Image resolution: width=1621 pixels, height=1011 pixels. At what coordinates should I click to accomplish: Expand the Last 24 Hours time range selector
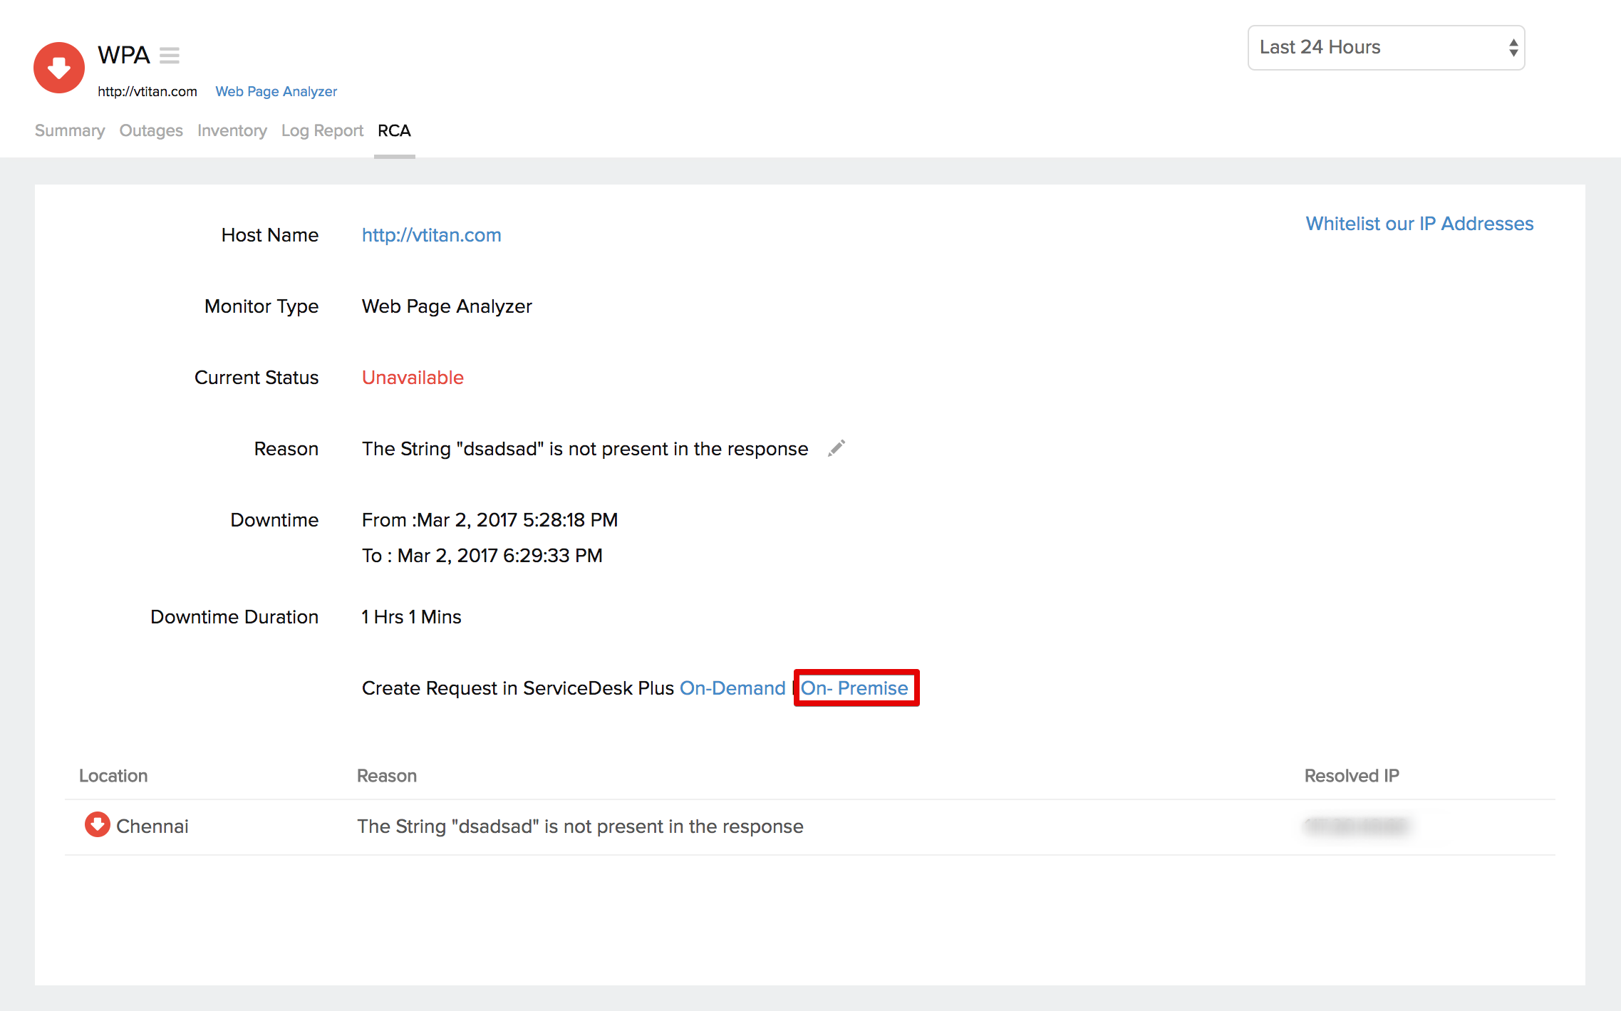(1386, 48)
